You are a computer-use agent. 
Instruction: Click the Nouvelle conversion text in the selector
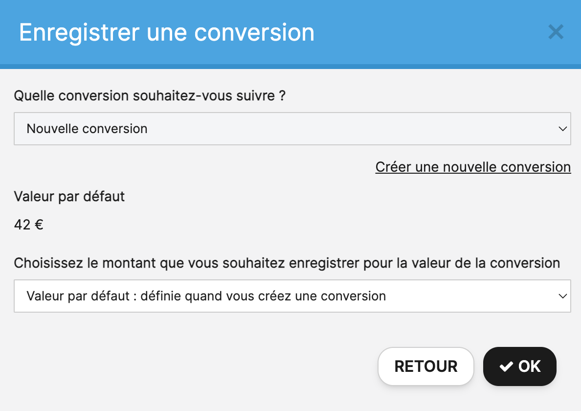pos(87,129)
